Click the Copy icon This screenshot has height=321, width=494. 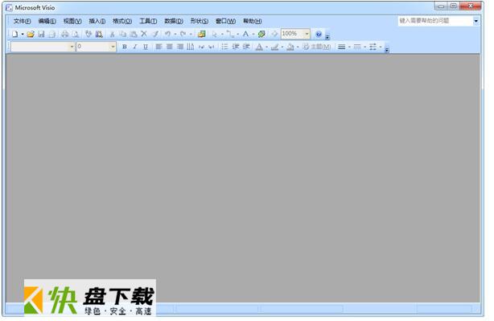click(123, 34)
